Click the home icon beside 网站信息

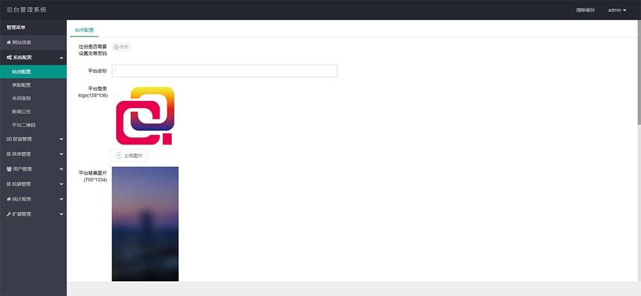[8, 42]
